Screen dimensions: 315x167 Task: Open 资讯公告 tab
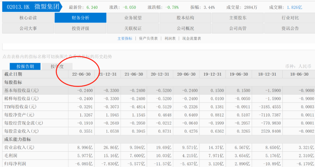[290, 29]
